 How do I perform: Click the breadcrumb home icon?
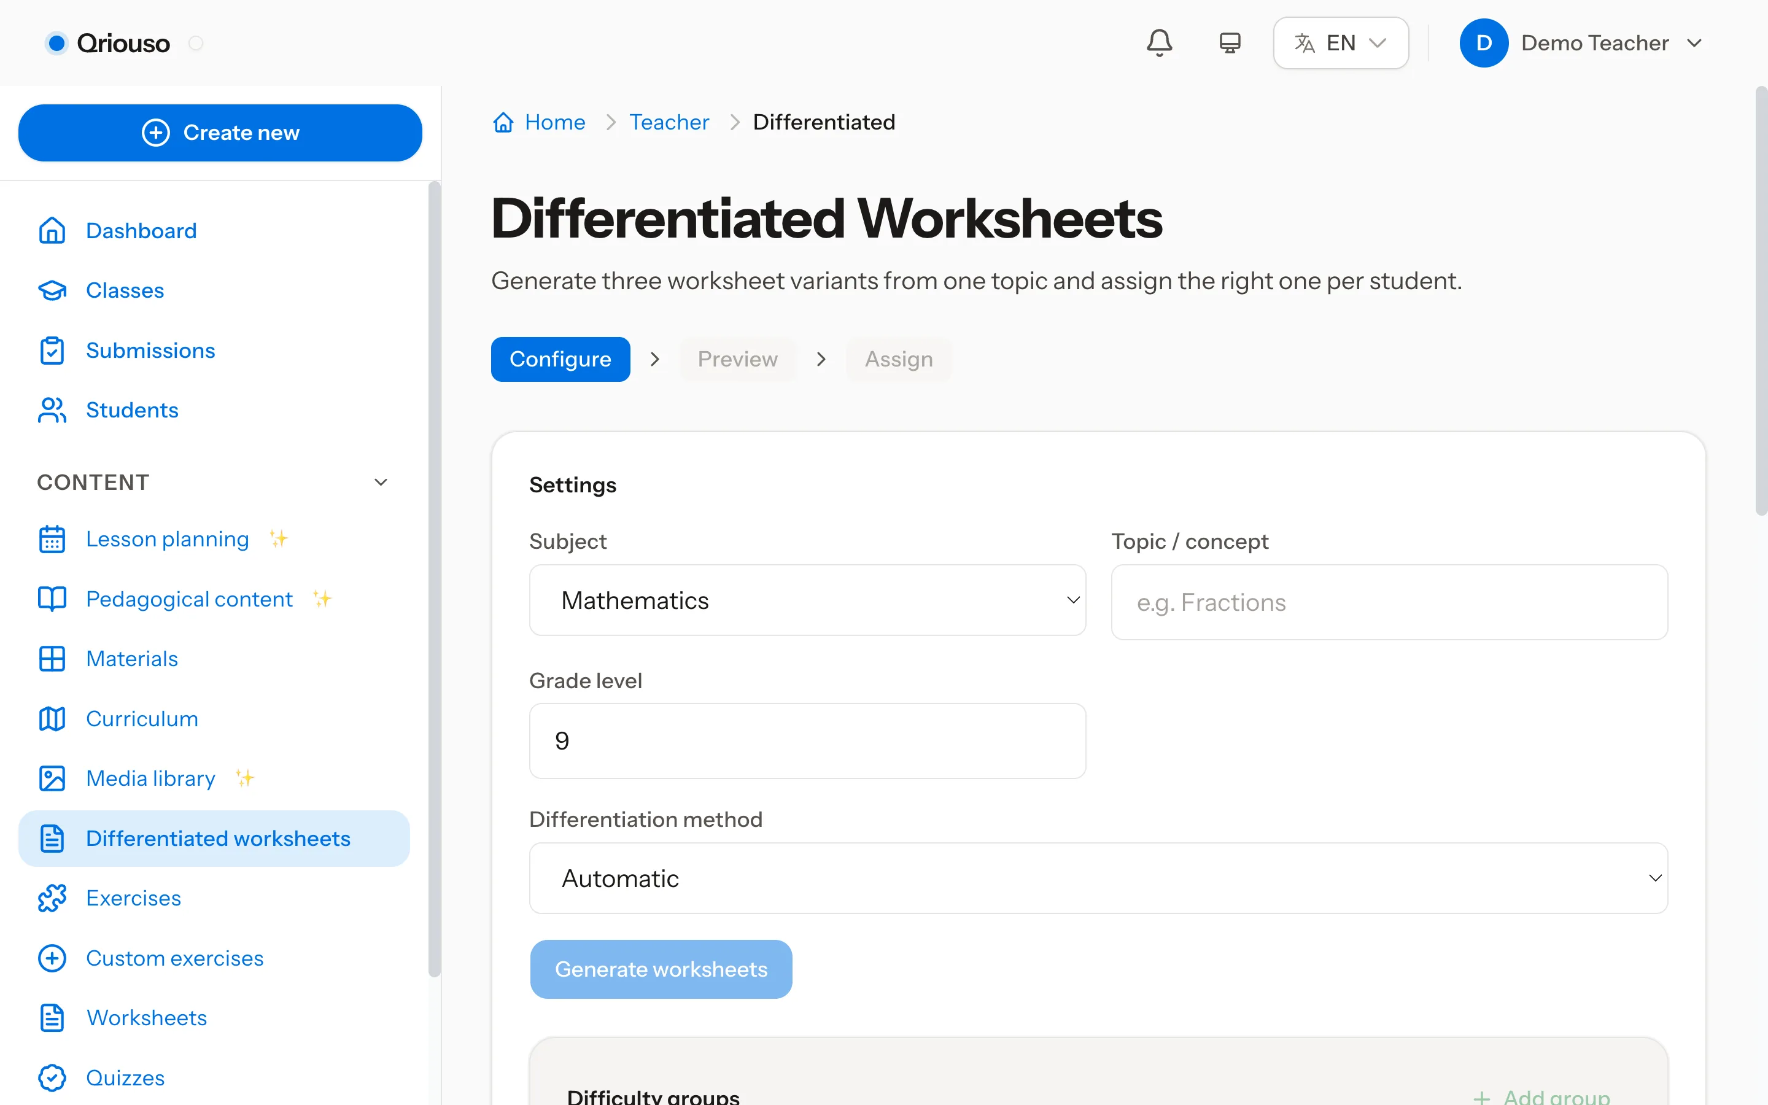tap(503, 122)
